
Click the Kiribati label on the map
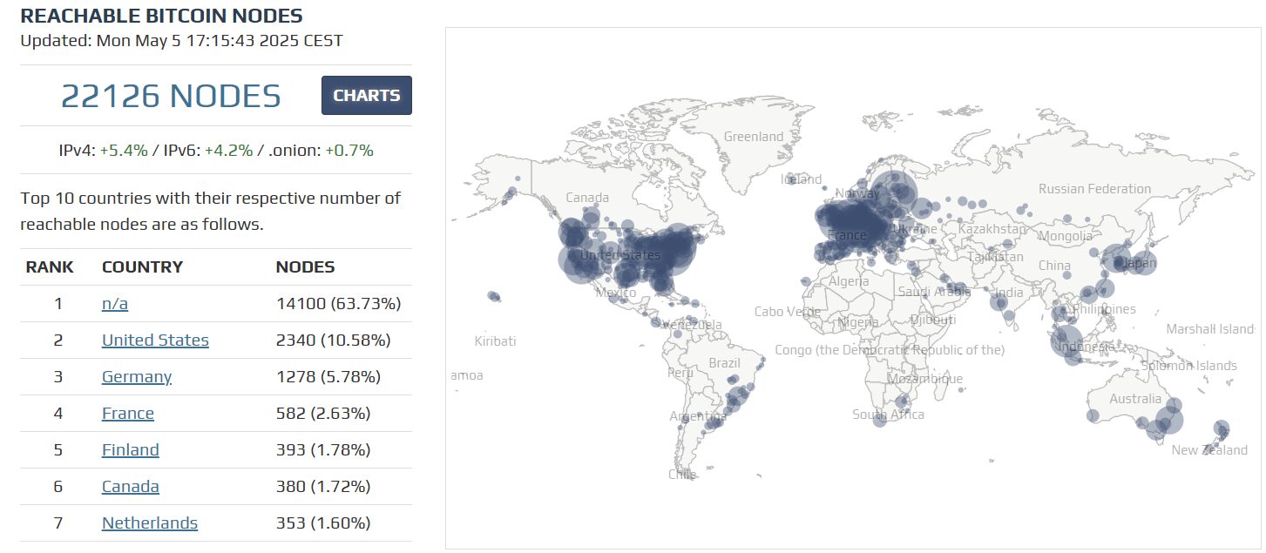coord(495,341)
